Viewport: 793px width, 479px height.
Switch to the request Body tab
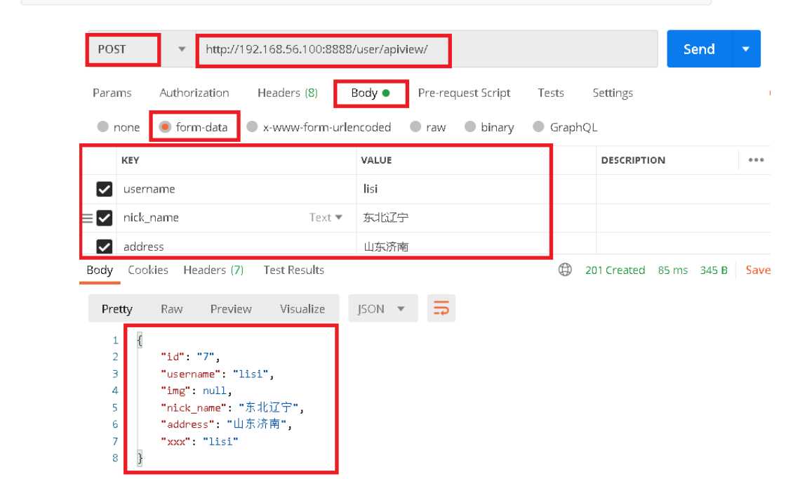[371, 93]
